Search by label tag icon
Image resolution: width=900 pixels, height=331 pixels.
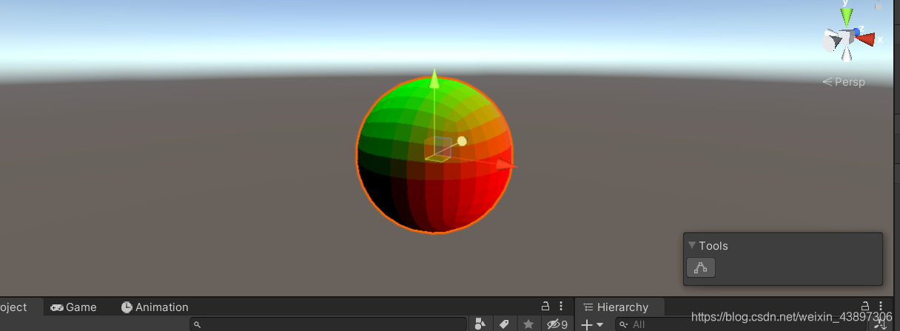(x=504, y=324)
